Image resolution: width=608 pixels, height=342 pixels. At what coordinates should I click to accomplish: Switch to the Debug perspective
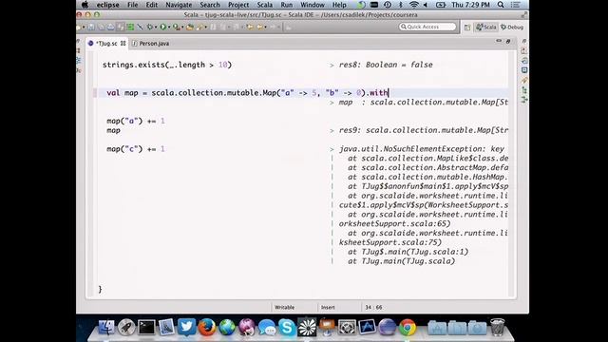point(512,28)
